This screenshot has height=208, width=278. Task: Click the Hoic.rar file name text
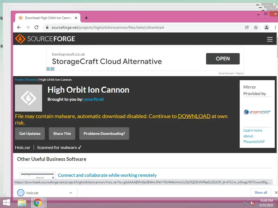pyautogui.click(x=23, y=148)
